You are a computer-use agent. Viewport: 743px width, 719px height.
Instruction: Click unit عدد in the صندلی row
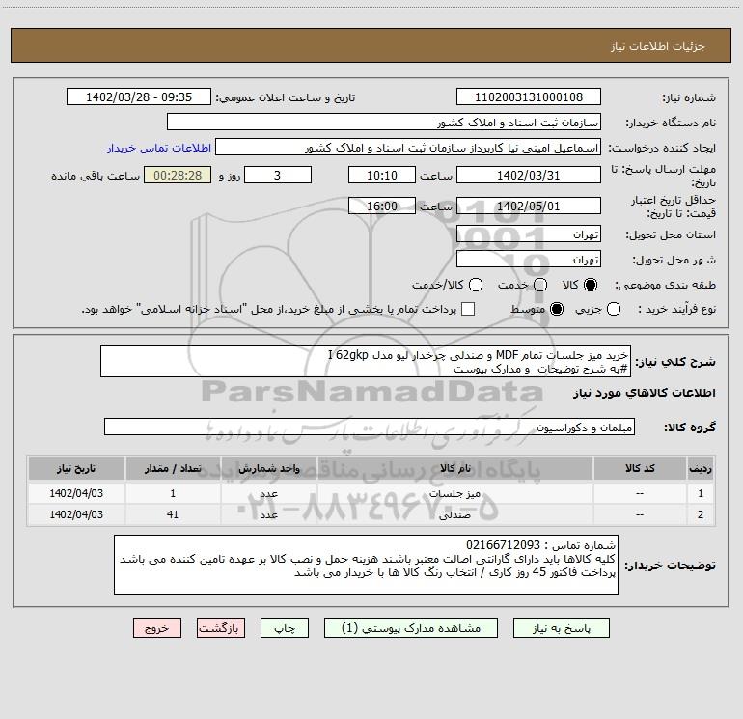coord(268,514)
